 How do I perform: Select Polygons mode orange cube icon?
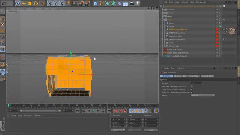3,49
